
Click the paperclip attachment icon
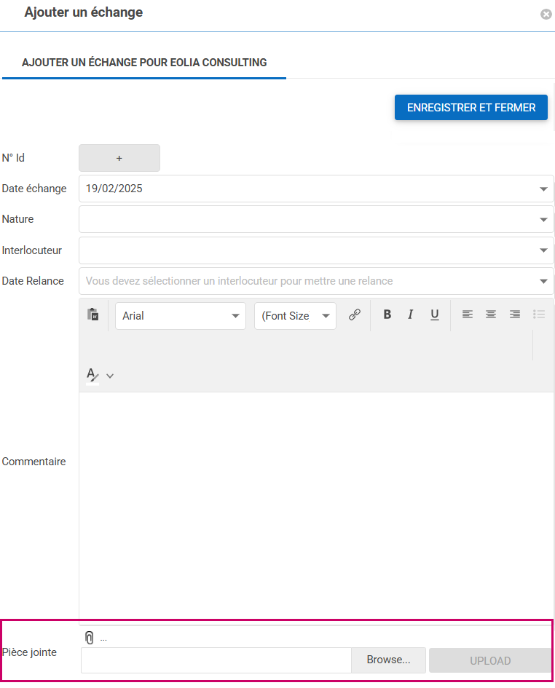90,638
